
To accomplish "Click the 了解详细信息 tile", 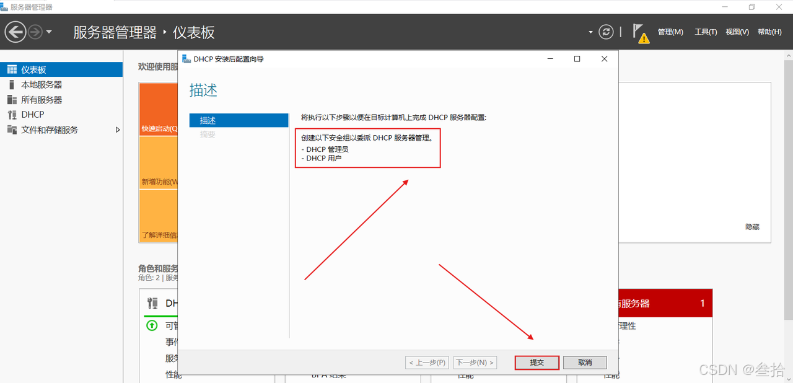I will (x=159, y=216).
